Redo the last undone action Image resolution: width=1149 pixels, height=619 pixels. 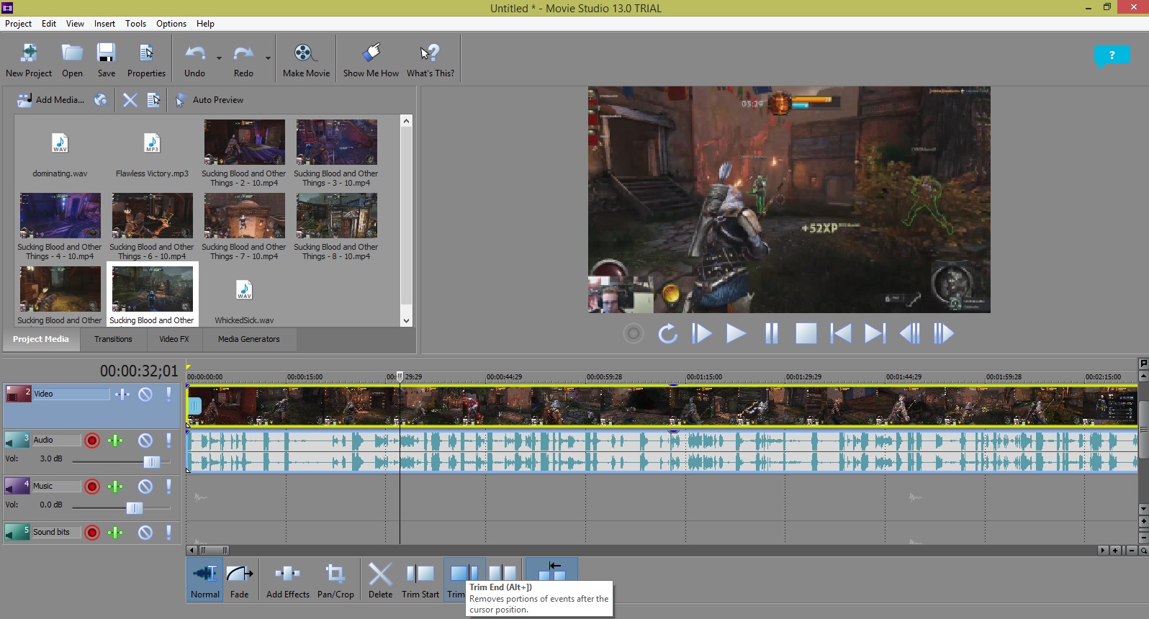243,60
